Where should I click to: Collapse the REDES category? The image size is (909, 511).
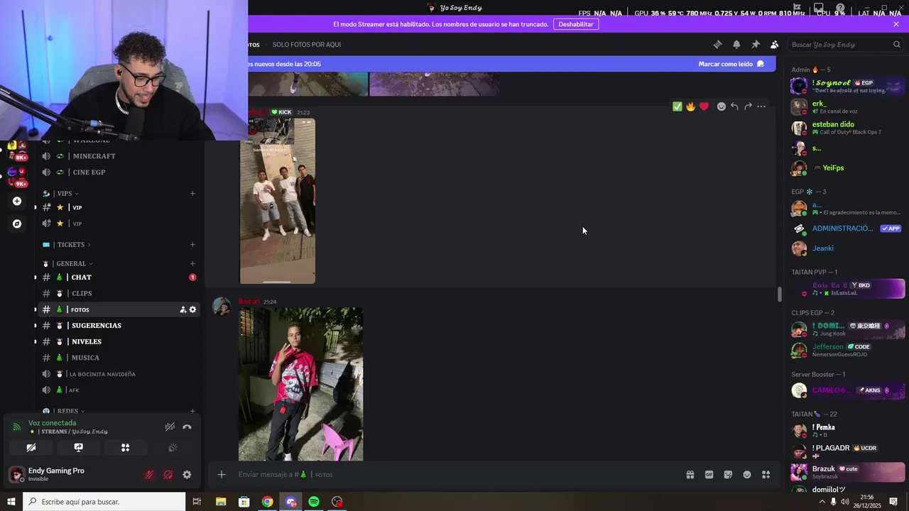(x=63, y=411)
